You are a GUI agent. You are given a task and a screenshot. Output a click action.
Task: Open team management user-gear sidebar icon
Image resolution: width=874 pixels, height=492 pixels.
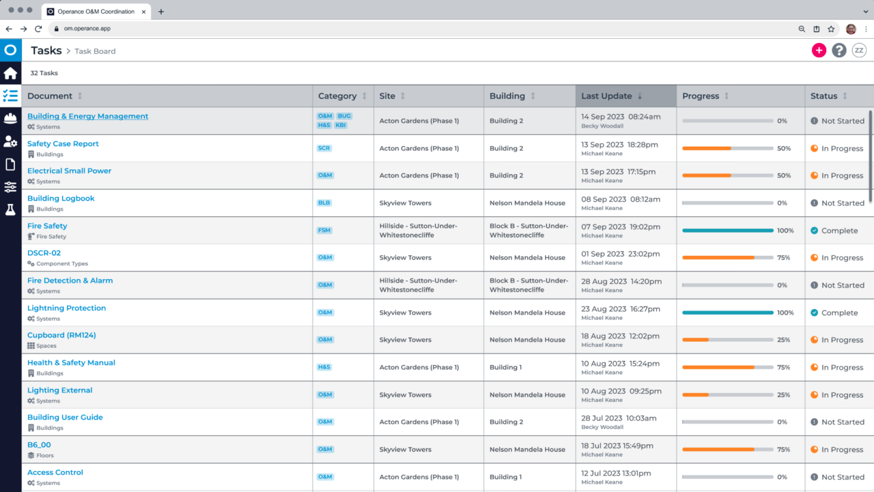[10, 141]
